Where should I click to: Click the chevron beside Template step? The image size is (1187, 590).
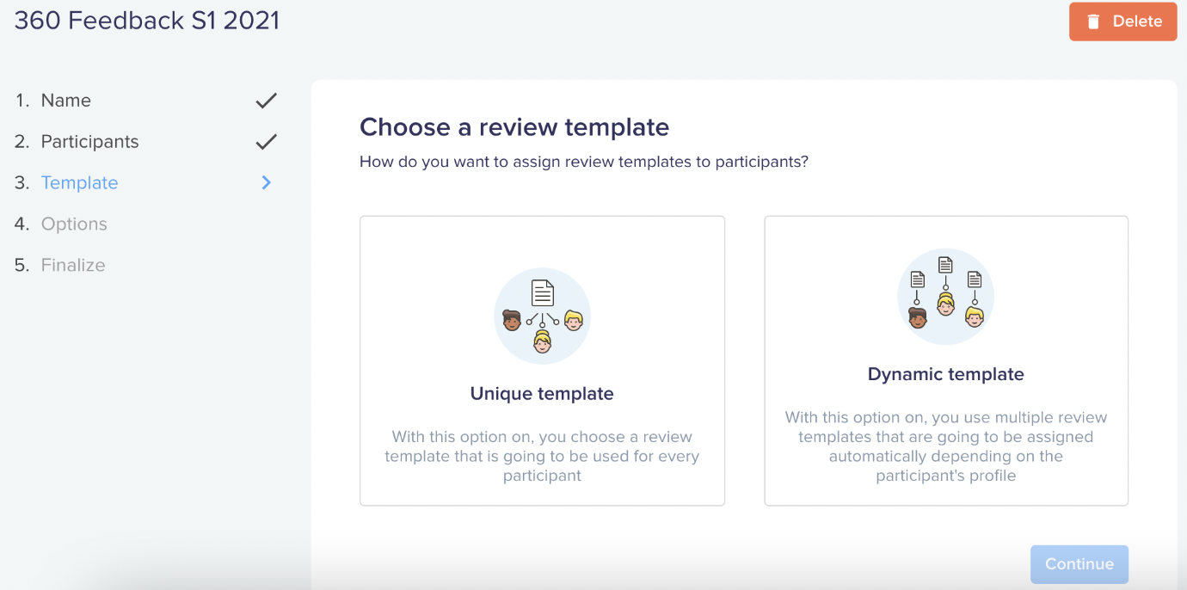click(267, 182)
